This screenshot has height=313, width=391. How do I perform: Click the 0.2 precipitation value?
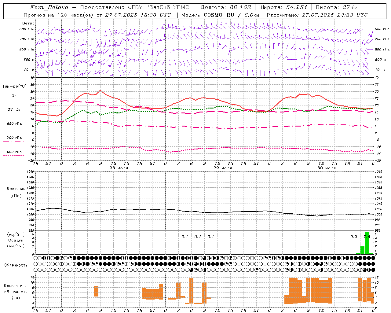pyautogui.click(x=354, y=237)
